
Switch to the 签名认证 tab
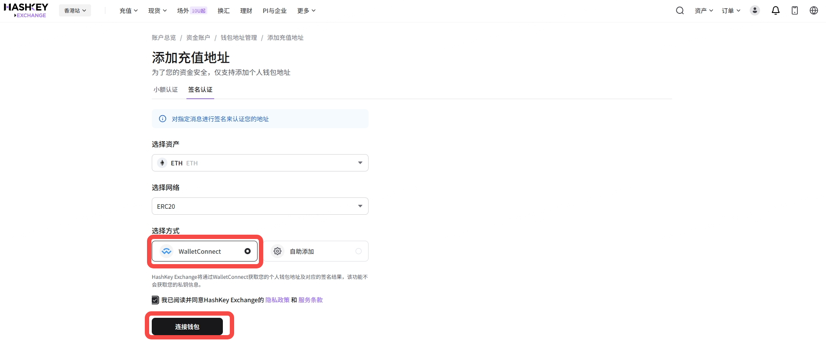[x=200, y=90]
